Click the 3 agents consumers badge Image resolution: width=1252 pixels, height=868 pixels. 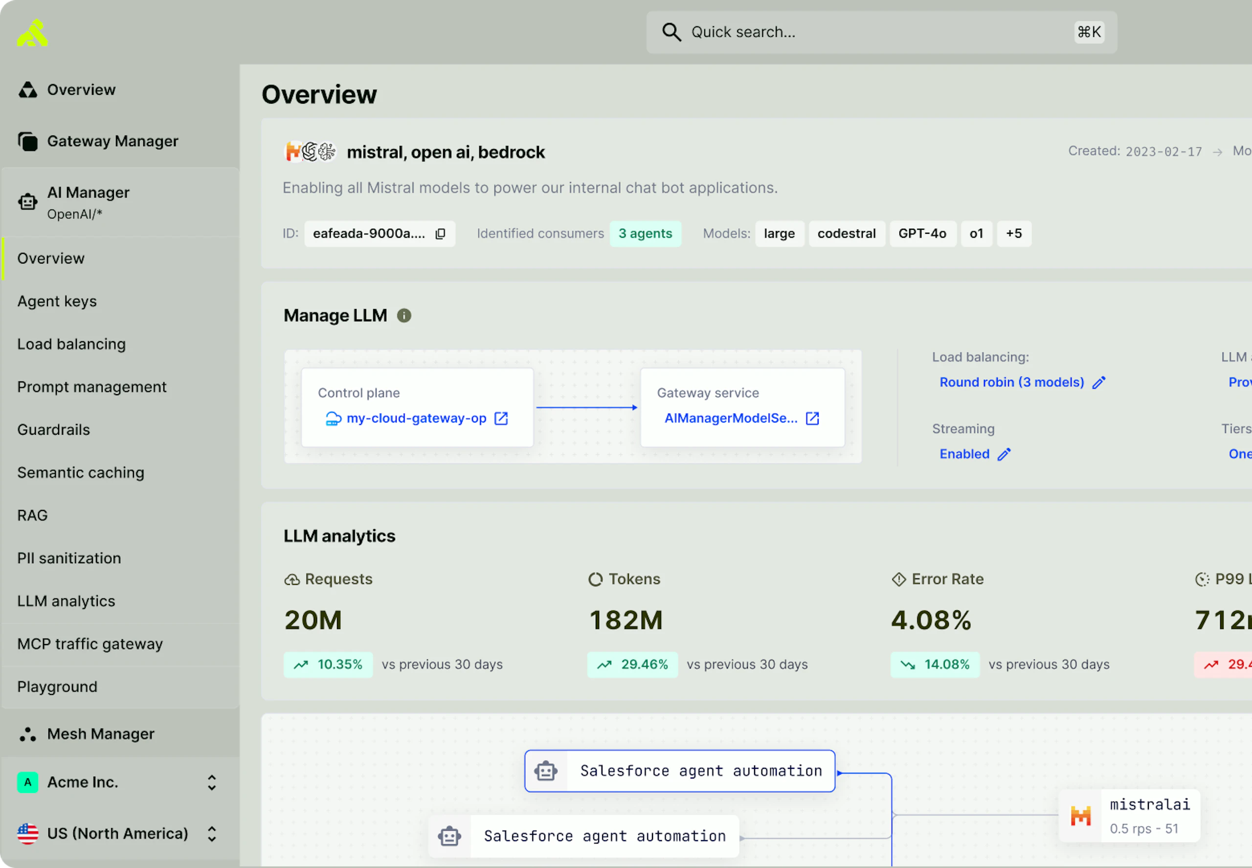[x=645, y=234]
